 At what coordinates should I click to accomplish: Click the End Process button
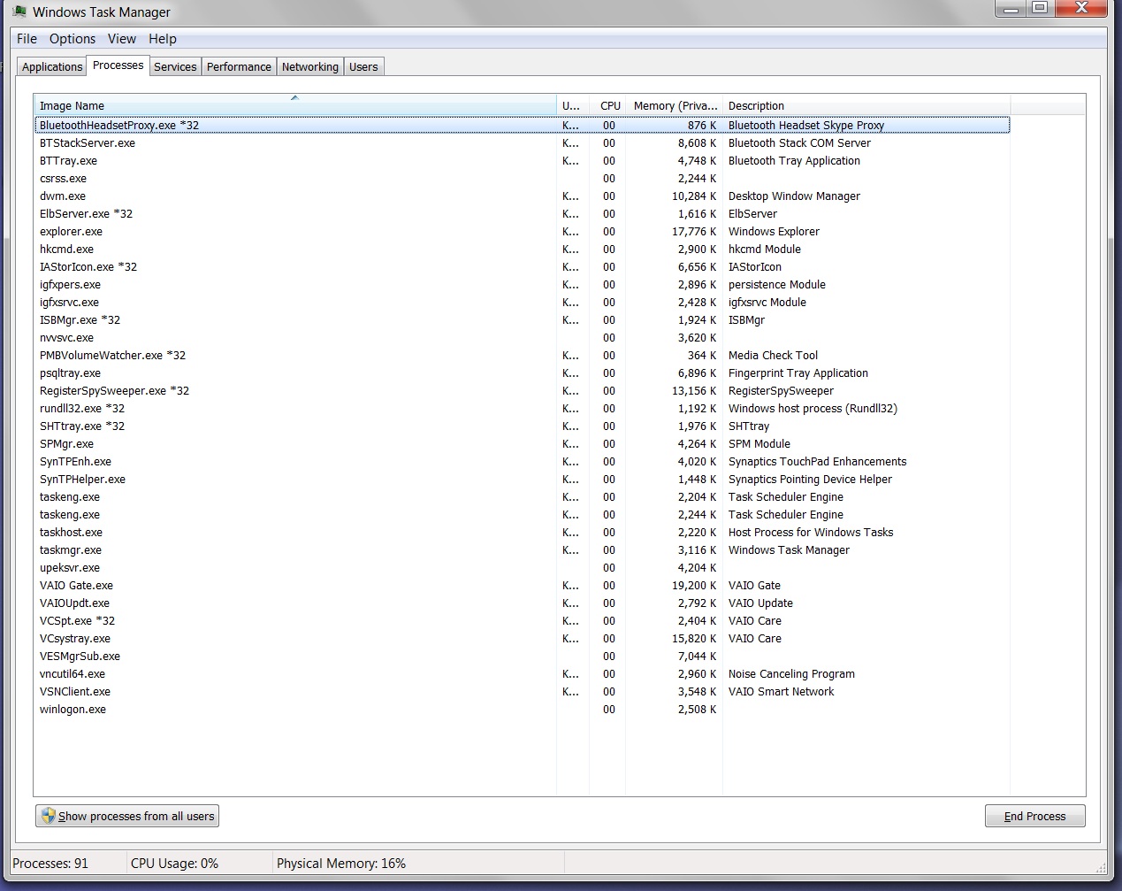click(x=1034, y=816)
